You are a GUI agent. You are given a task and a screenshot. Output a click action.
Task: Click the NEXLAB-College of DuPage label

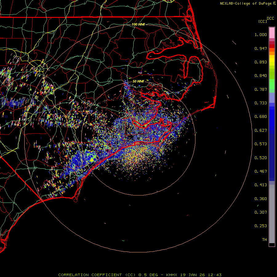point(246,3)
